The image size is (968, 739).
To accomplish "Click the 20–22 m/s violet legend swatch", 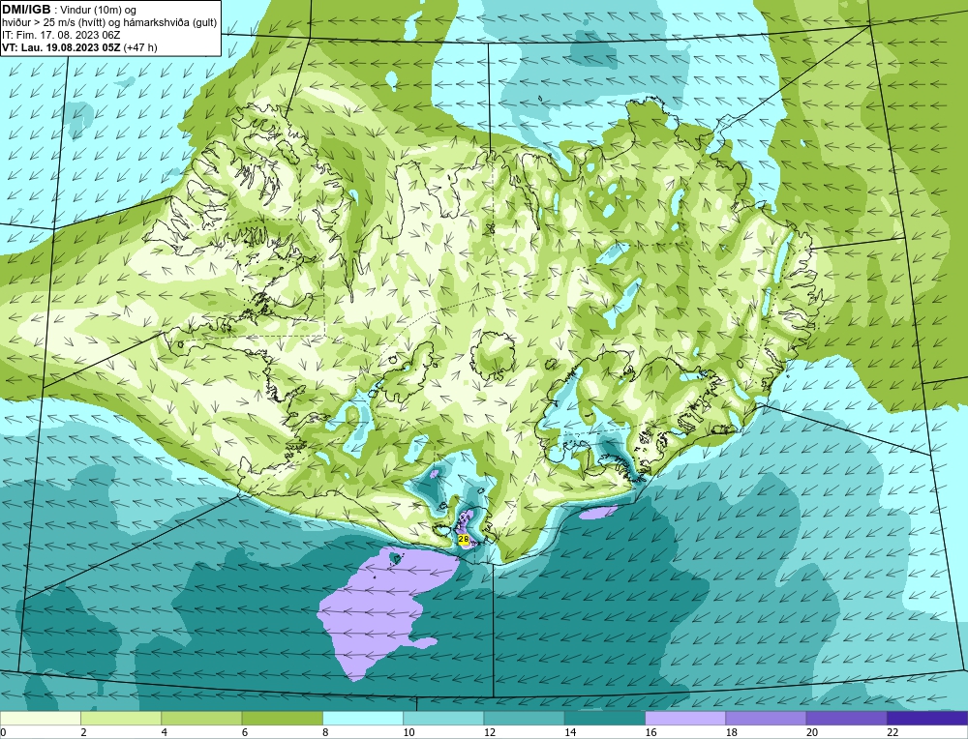I will click(x=846, y=719).
